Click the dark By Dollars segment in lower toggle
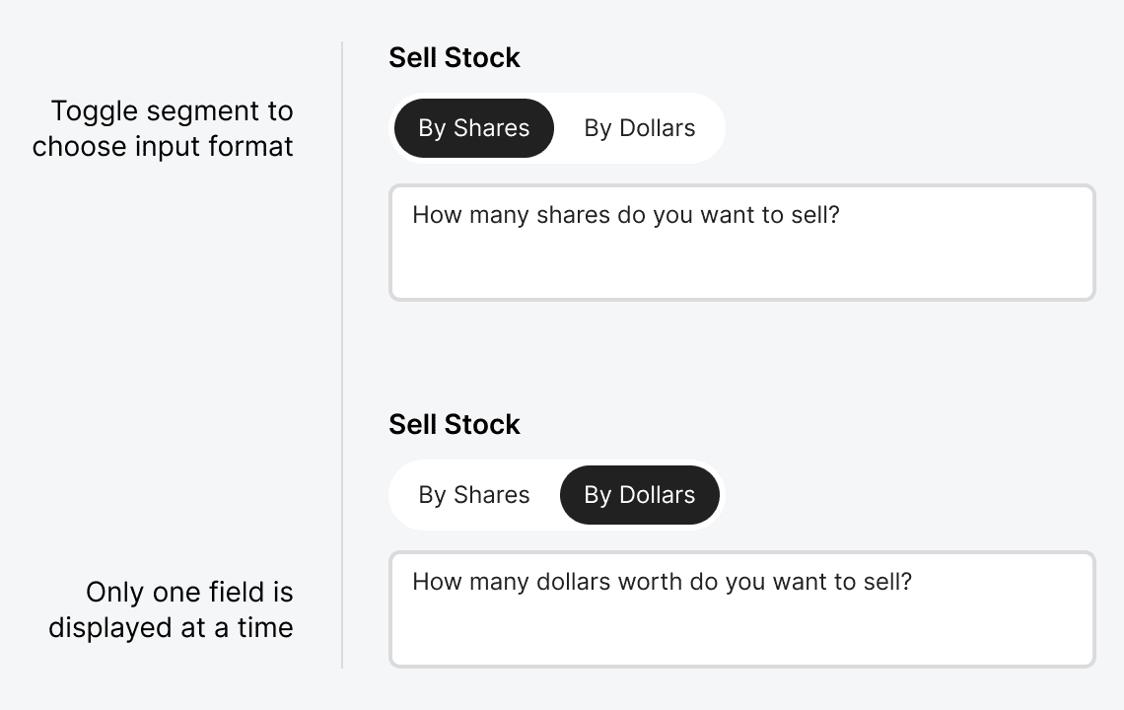Image resolution: width=1124 pixels, height=710 pixels. point(640,495)
